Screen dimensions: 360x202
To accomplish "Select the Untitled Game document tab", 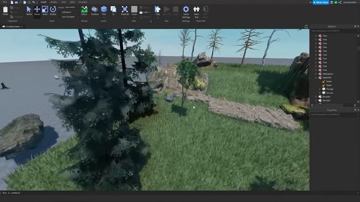I will 12,26.
